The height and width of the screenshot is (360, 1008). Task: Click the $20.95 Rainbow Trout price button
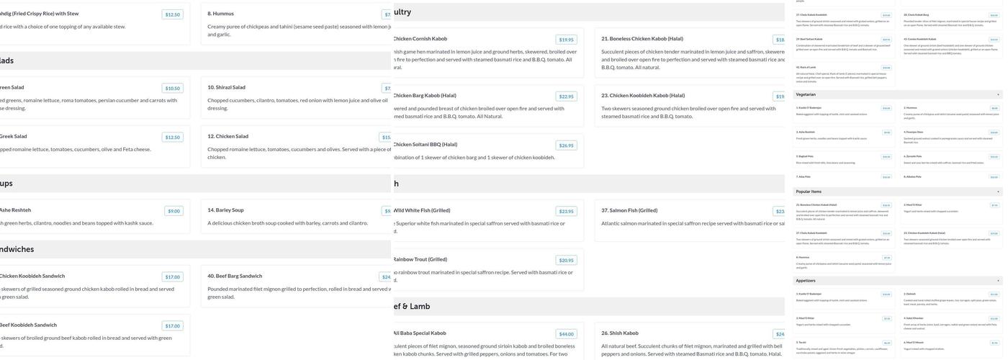566,261
